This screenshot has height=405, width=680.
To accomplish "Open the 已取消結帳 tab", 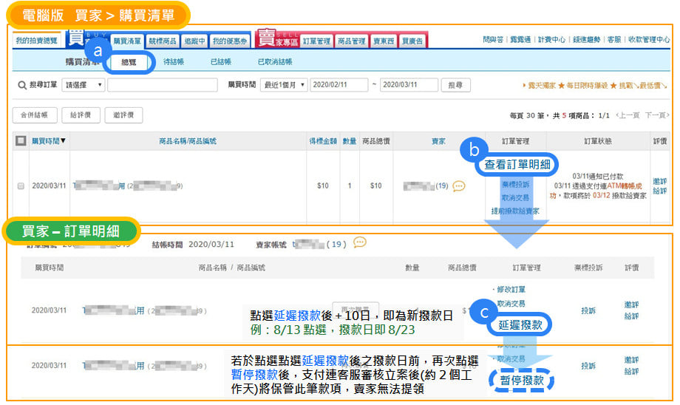I will pyautogui.click(x=274, y=63).
